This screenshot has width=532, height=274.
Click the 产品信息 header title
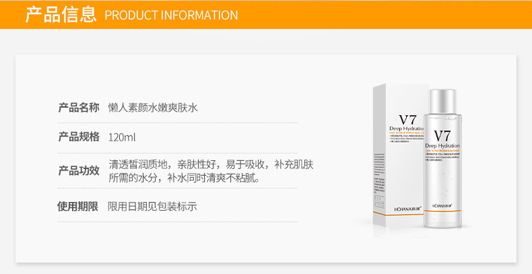click(x=61, y=14)
